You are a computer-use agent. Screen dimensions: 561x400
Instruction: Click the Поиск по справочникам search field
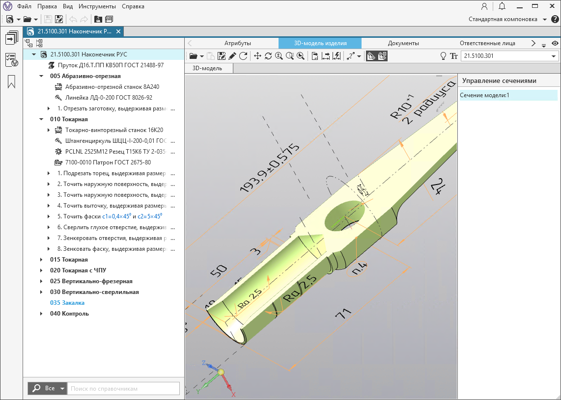tap(123, 388)
